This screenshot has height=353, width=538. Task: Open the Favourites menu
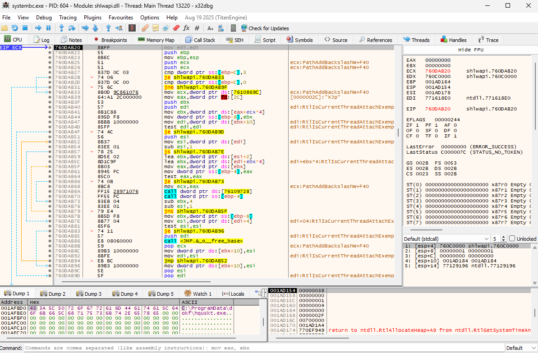[121, 18]
